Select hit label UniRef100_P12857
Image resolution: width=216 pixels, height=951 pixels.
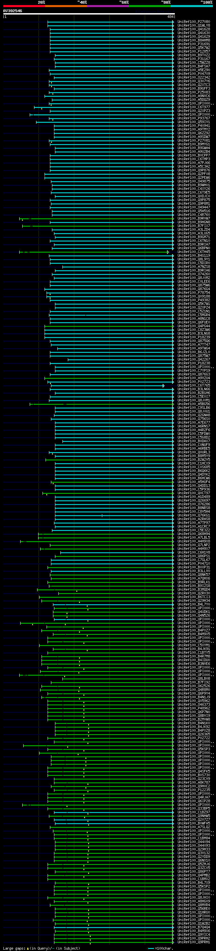[x=193, y=51]
